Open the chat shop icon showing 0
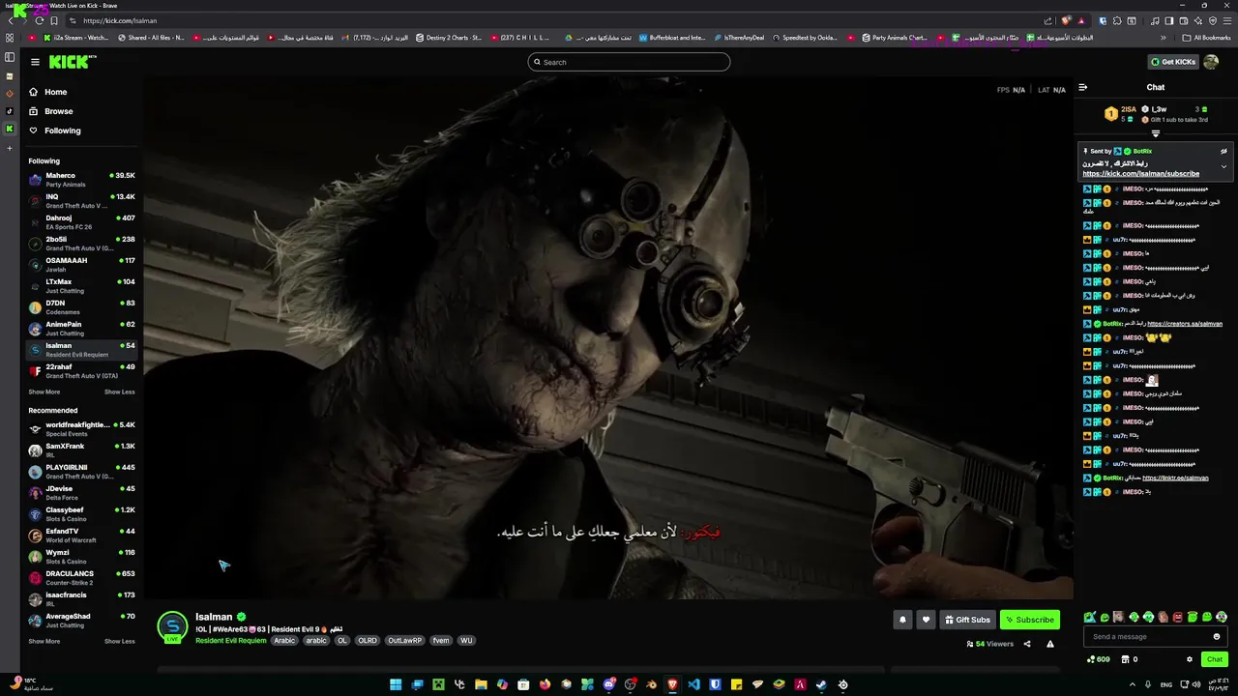Image resolution: width=1238 pixels, height=696 pixels. pyautogui.click(x=1129, y=659)
